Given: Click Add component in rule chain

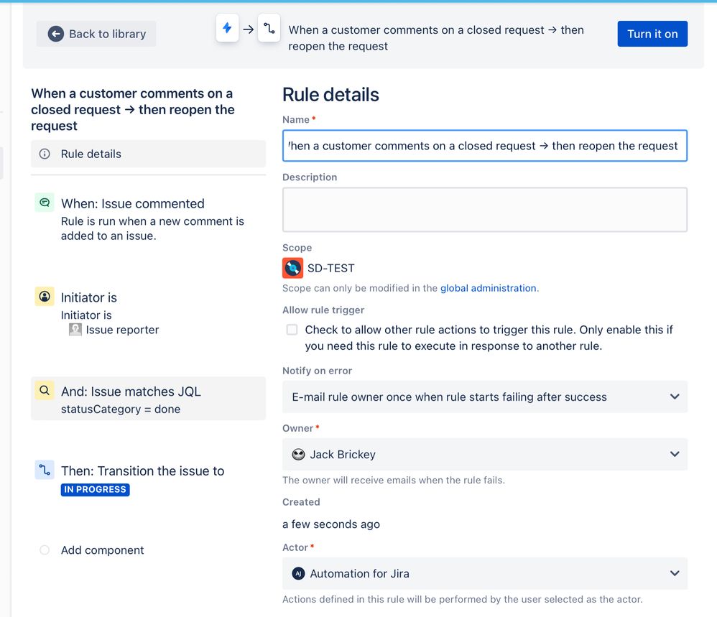Looking at the screenshot, I should tap(103, 549).
